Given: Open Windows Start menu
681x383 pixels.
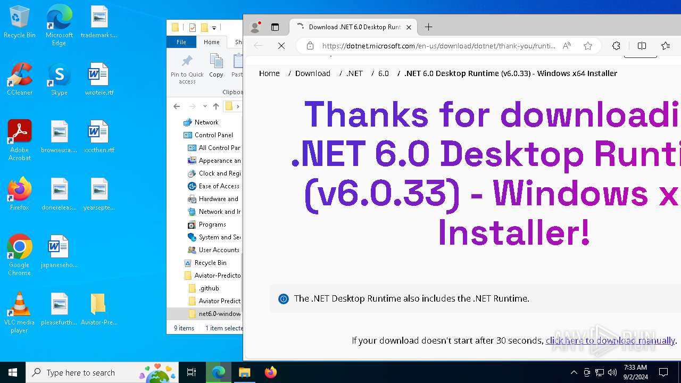Looking at the screenshot, I should coord(13,372).
